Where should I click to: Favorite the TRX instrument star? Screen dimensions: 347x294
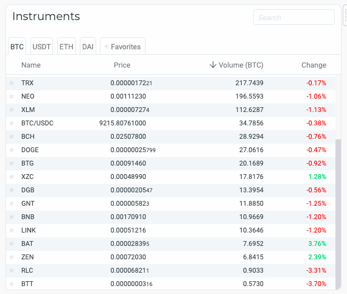click(12, 83)
